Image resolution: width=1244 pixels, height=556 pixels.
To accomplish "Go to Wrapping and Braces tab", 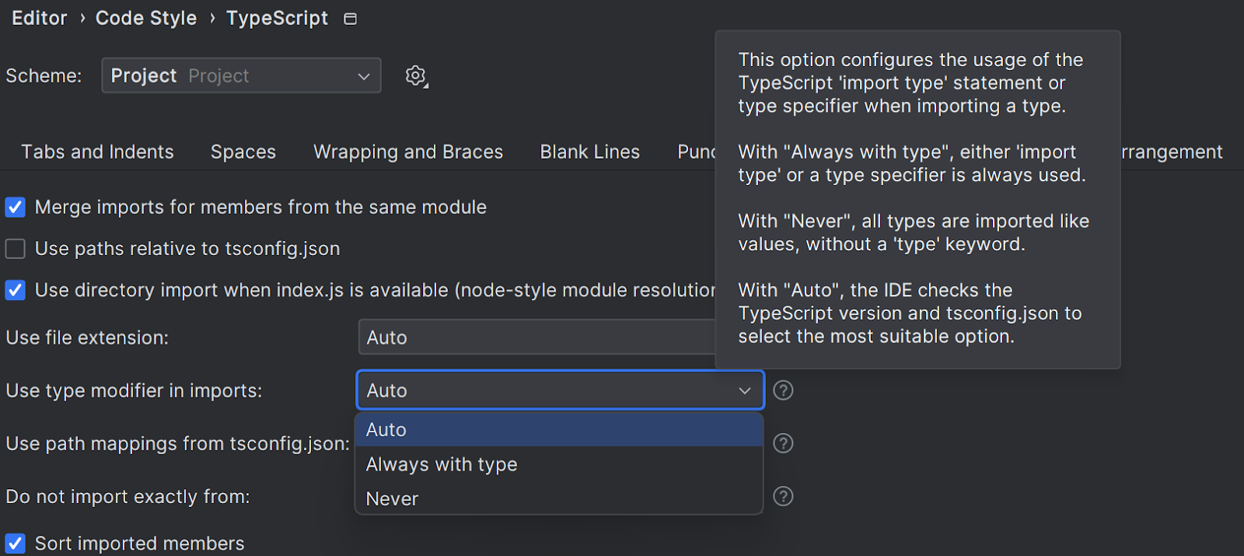I will pos(408,152).
